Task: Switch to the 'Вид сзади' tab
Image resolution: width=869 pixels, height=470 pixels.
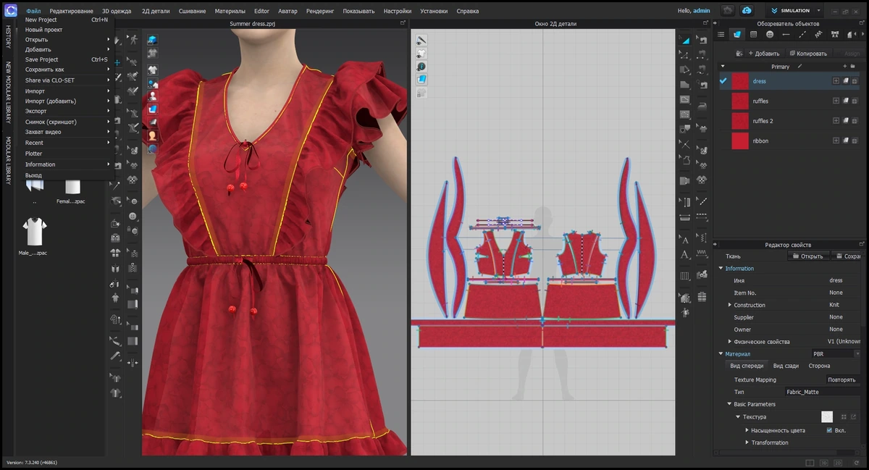Action: (x=786, y=366)
